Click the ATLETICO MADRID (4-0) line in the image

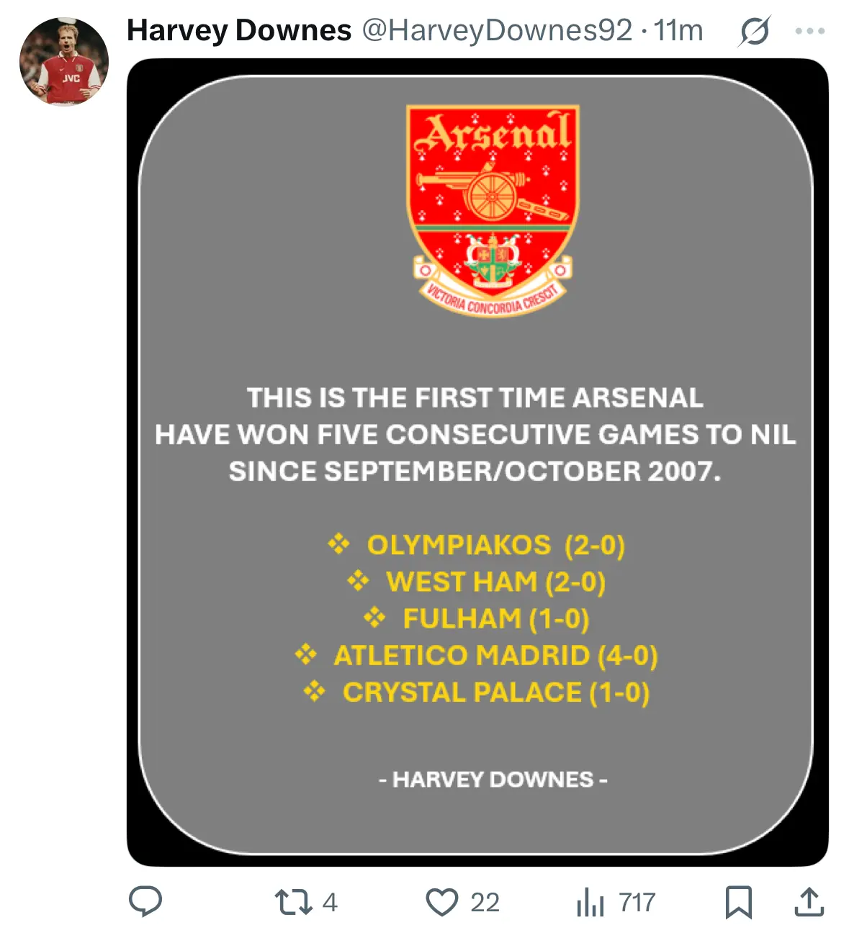(495, 656)
